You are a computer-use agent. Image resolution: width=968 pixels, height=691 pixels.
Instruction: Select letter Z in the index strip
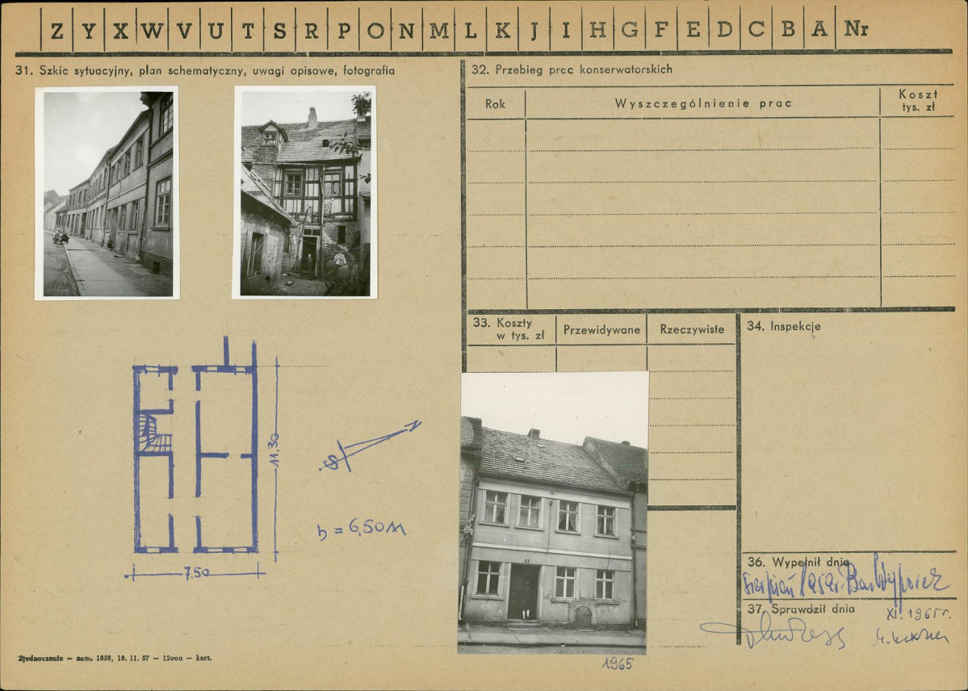(x=57, y=30)
